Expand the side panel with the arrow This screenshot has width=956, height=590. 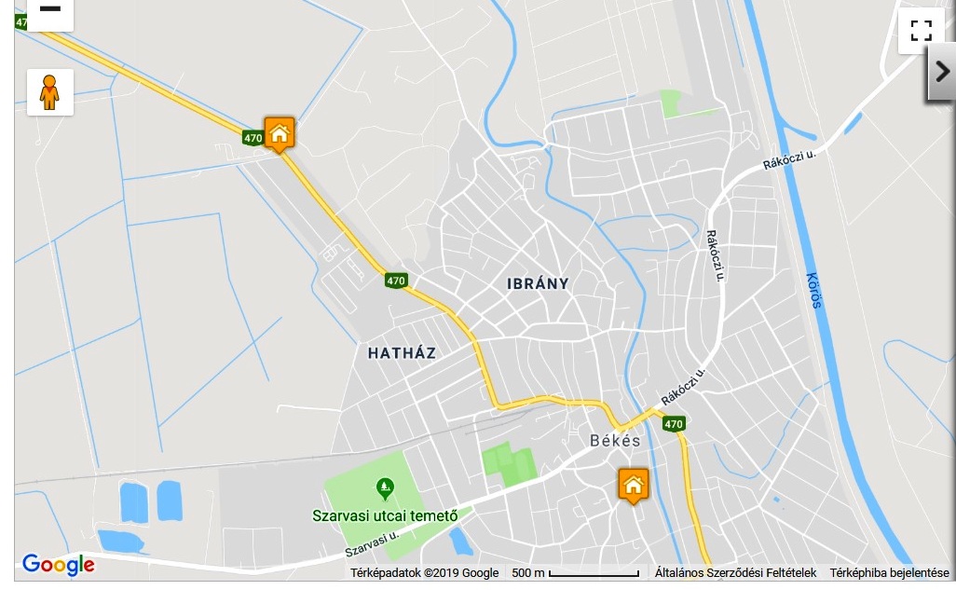click(942, 72)
